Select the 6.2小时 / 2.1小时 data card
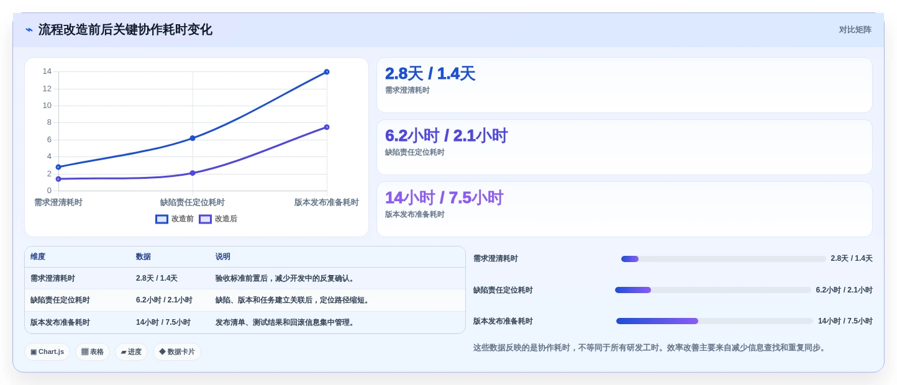This screenshot has width=897, height=385. [x=624, y=147]
